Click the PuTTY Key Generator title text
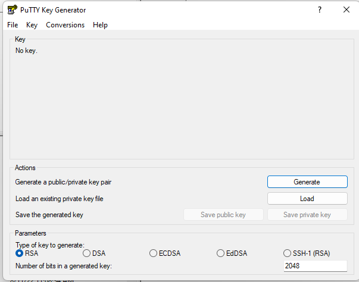The height and width of the screenshot is (282, 359). [x=53, y=10]
